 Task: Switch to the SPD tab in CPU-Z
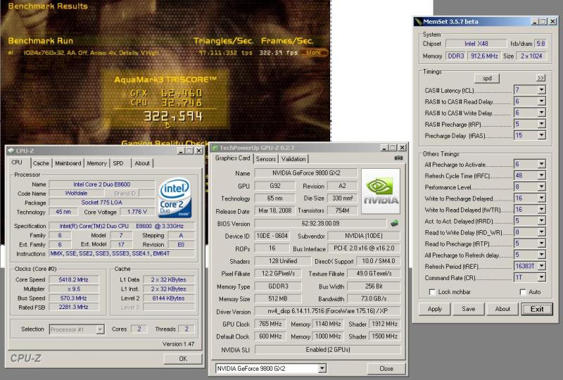(x=118, y=163)
